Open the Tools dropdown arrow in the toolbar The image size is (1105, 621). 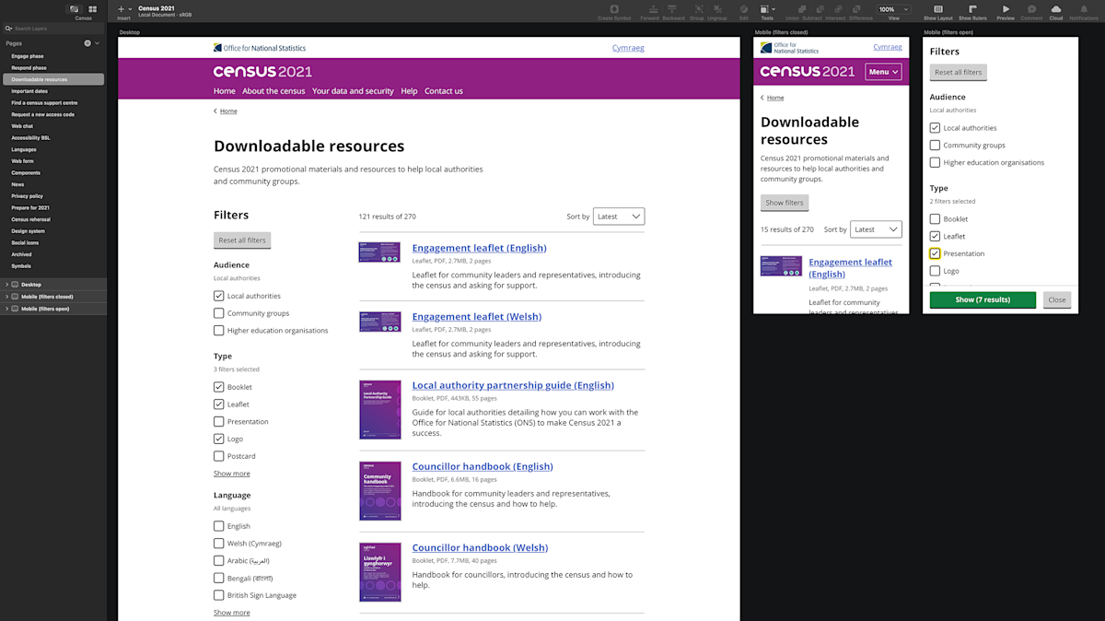click(774, 9)
